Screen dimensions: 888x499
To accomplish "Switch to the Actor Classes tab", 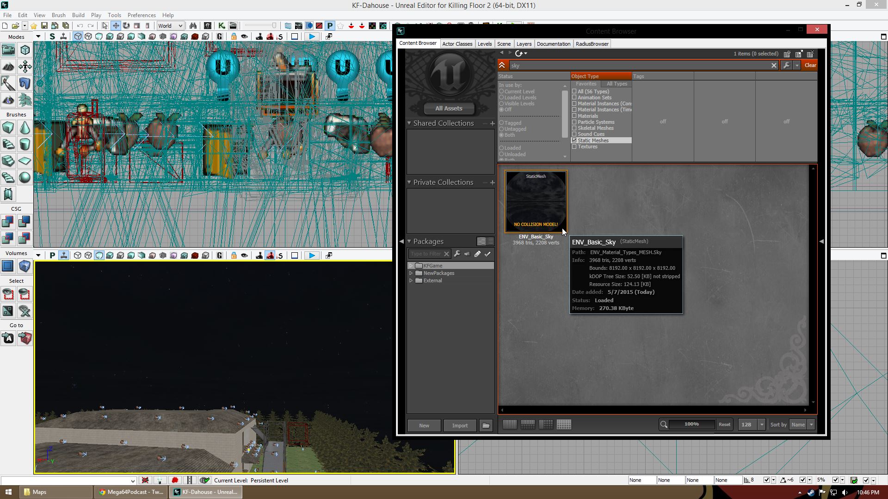I will tap(457, 44).
